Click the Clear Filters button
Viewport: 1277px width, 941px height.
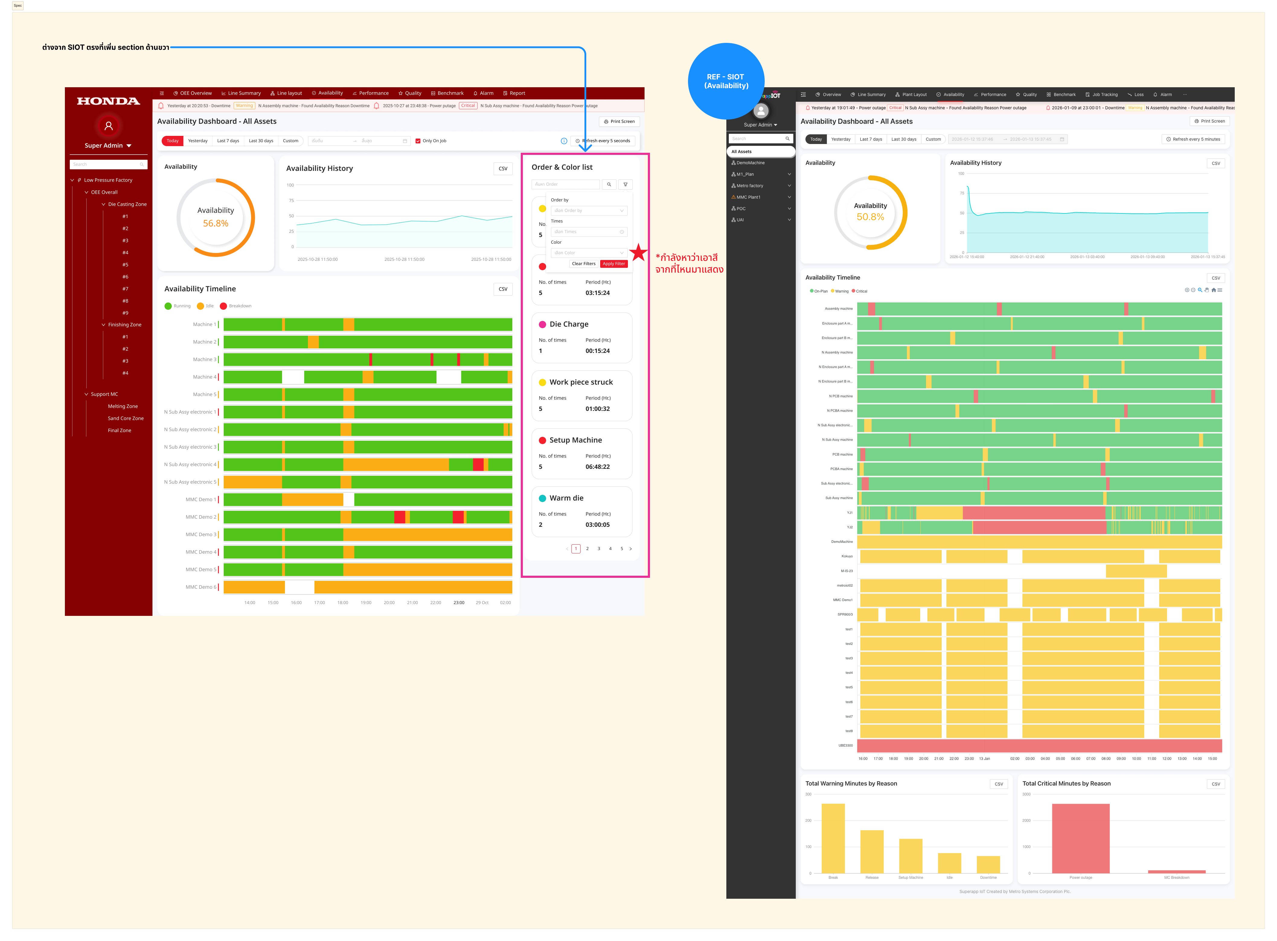click(583, 264)
